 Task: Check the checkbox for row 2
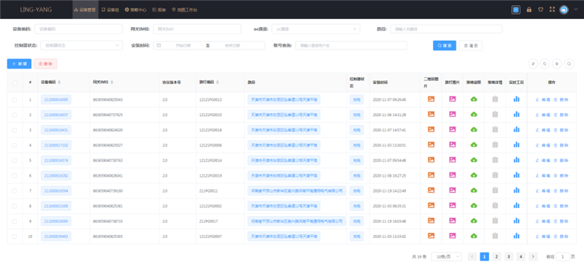click(15, 115)
